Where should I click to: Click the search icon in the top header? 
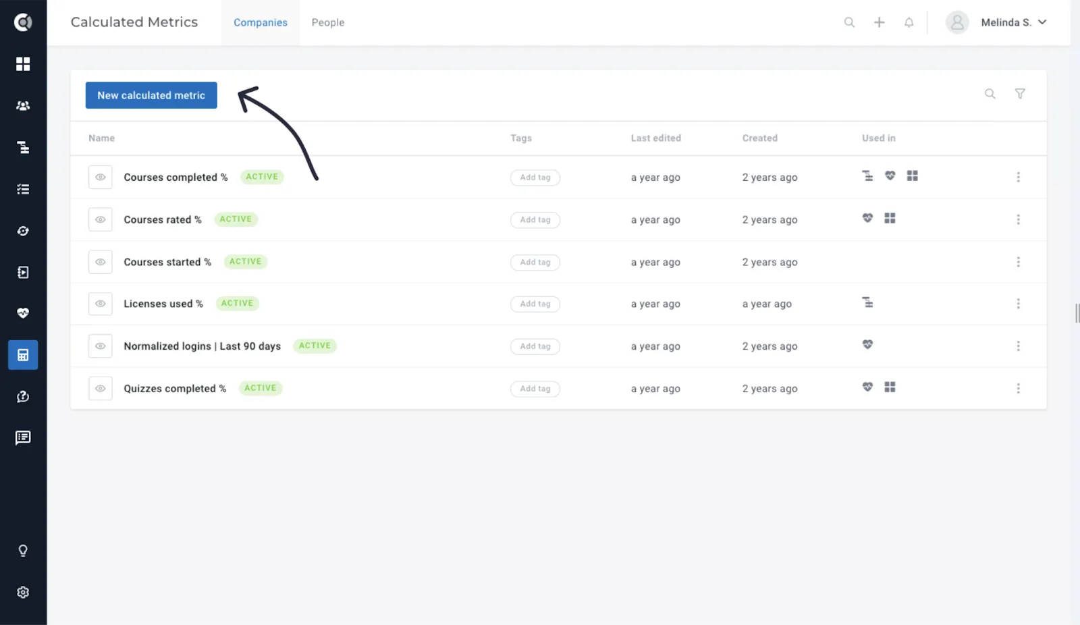(x=849, y=22)
